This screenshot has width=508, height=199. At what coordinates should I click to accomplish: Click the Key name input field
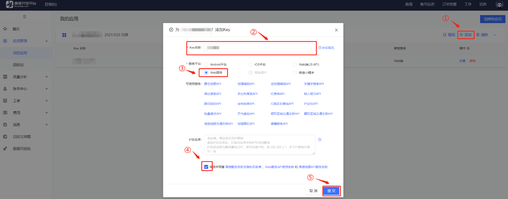259,48
